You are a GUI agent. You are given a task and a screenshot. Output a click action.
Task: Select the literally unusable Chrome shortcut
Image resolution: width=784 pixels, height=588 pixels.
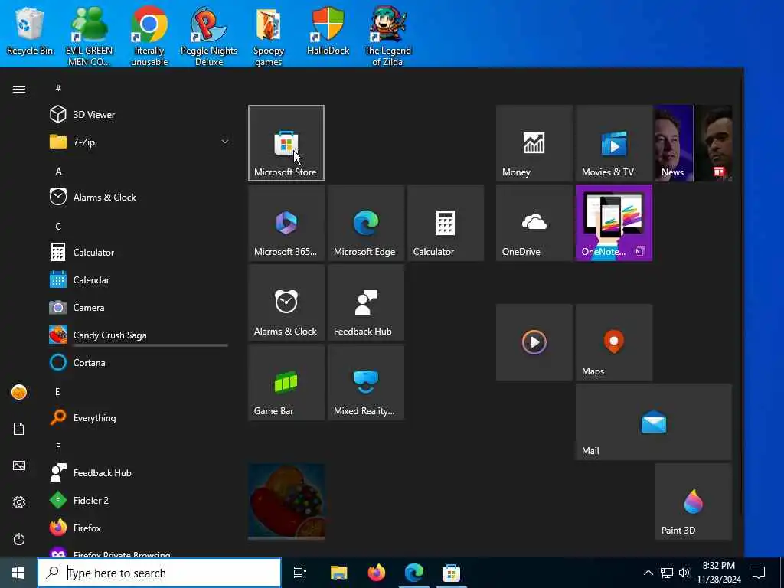[149, 37]
